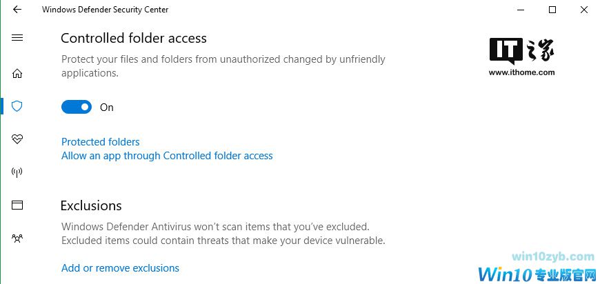Screen dimensions: 600x284
Task: Click the Windows Defender Security Center title text
Action: pos(105,10)
